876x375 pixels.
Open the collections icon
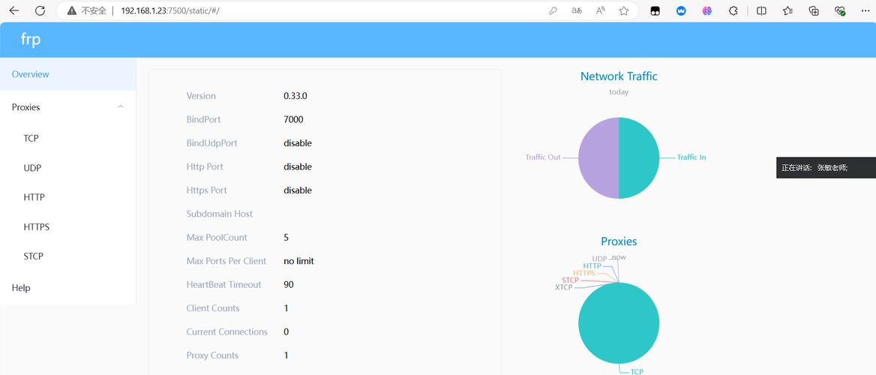point(814,10)
